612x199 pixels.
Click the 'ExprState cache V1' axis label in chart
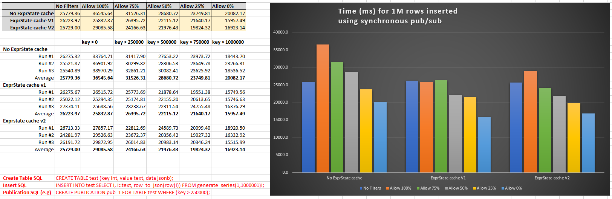448,178
